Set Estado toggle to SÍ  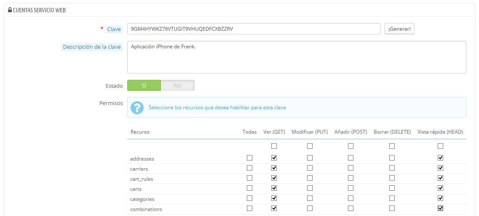(144, 85)
